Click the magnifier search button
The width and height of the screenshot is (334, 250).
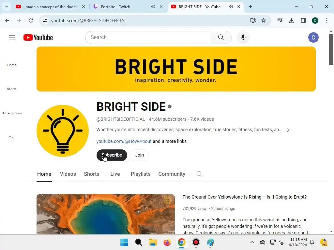(221, 37)
